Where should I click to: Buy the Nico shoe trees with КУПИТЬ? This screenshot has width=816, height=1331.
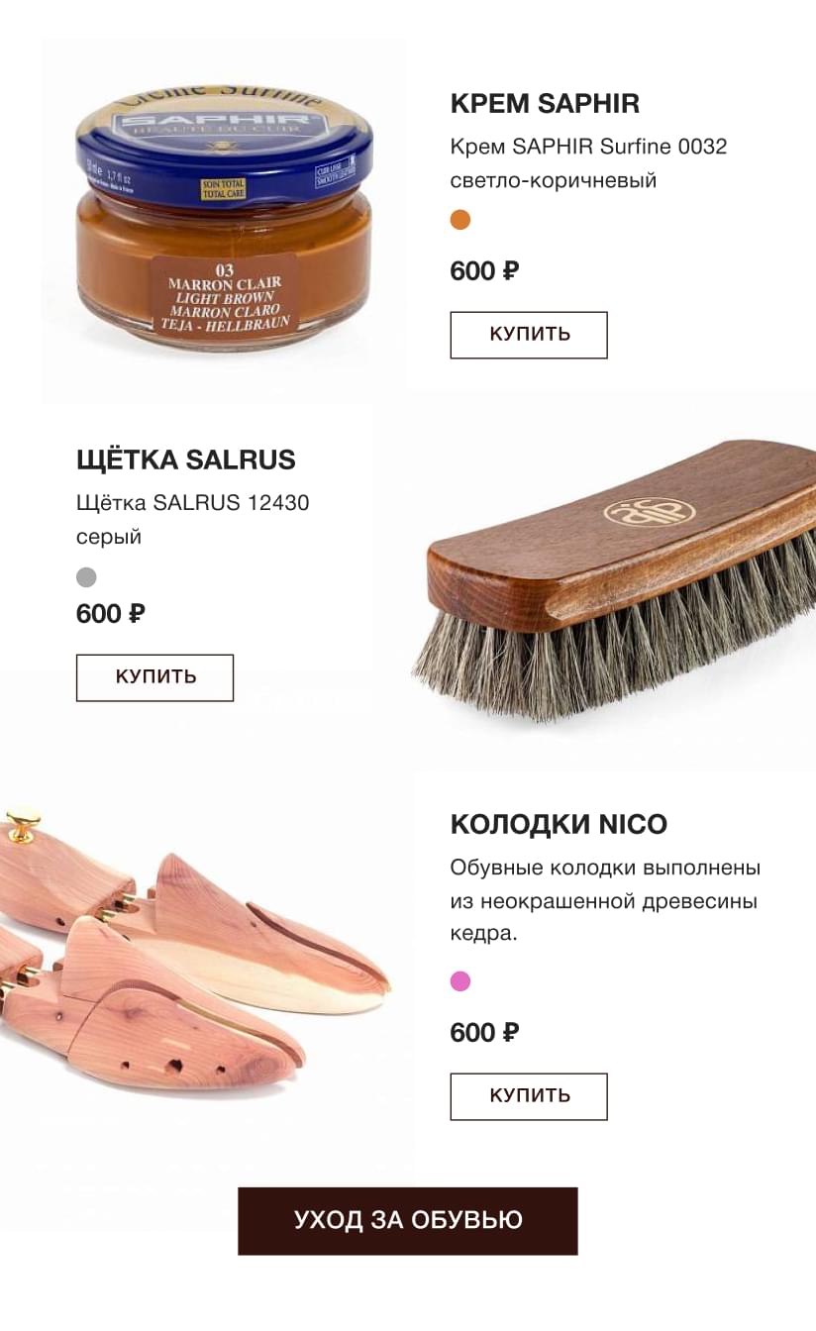pos(529,1096)
